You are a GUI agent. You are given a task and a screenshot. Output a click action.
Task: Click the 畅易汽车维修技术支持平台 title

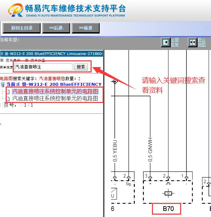tap(75, 8)
